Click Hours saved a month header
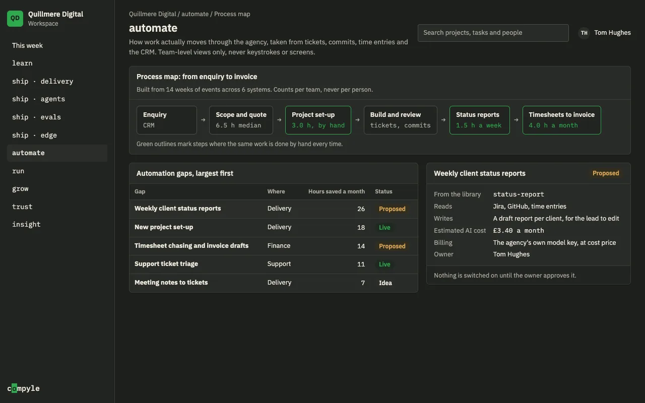Viewport: 645px width, 403px height. coord(337,191)
